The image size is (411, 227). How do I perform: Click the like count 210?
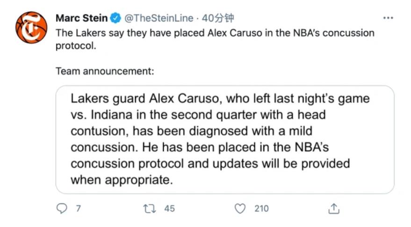tap(261, 208)
